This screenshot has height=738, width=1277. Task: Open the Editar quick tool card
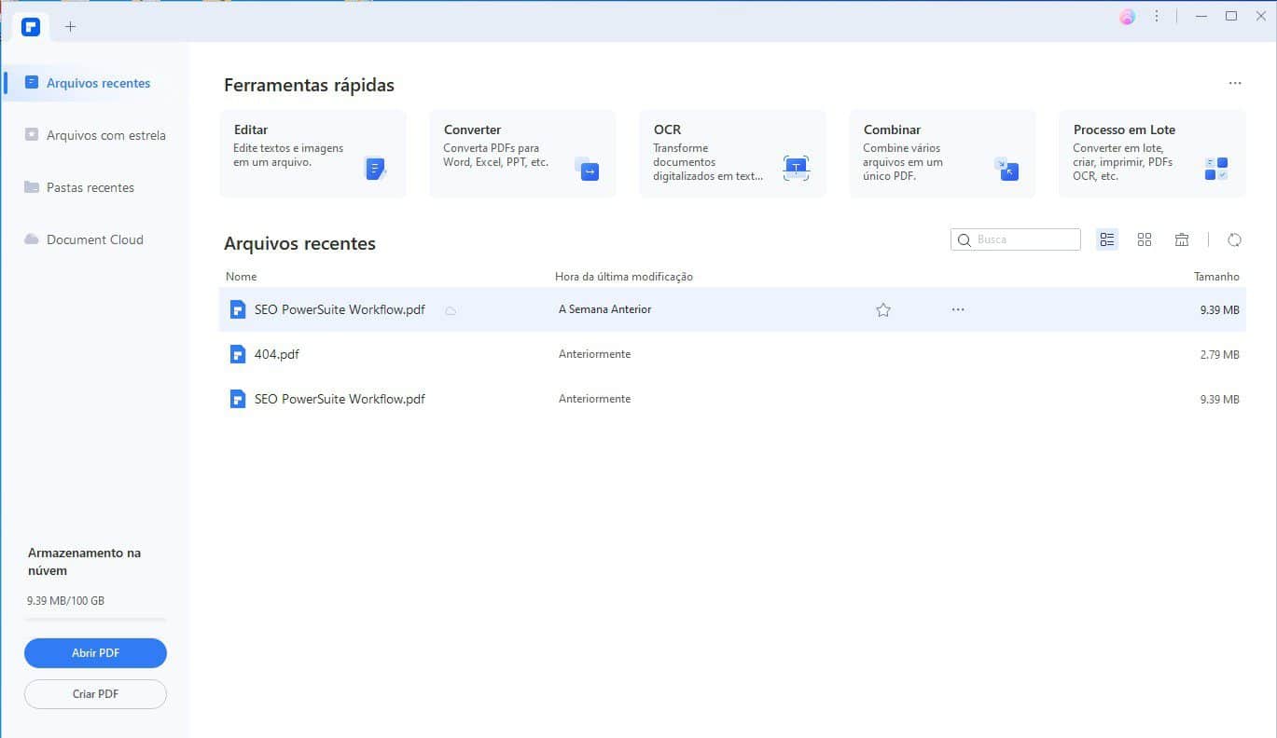pyautogui.click(x=312, y=154)
